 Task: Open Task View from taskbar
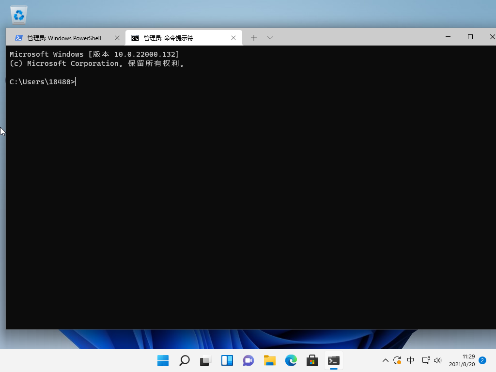(x=205, y=360)
